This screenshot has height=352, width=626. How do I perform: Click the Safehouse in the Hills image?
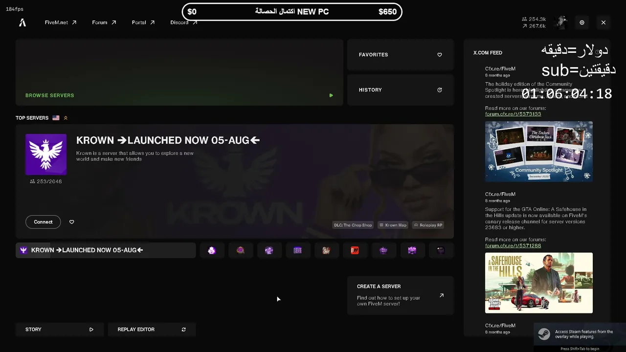(539, 283)
